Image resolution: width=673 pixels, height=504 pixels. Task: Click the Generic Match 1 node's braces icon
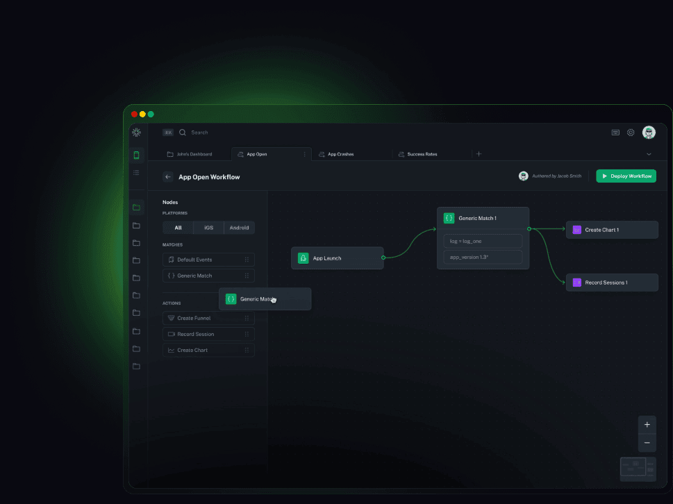[449, 218]
